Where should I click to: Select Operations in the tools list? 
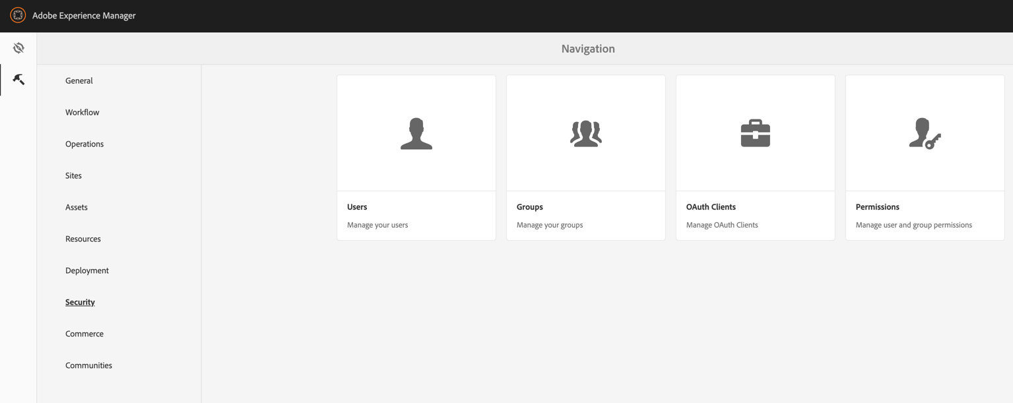pyautogui.click(x=84, y=144)
